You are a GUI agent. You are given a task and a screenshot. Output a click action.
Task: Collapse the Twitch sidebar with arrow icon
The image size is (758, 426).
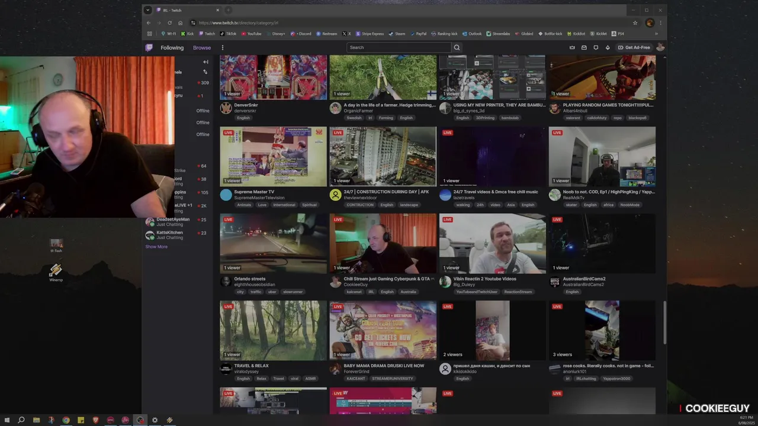205,62
